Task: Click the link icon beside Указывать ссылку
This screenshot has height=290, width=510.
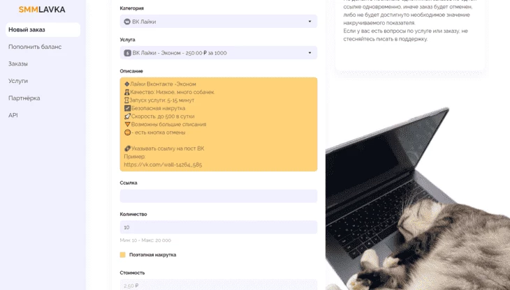Action: 127,148
